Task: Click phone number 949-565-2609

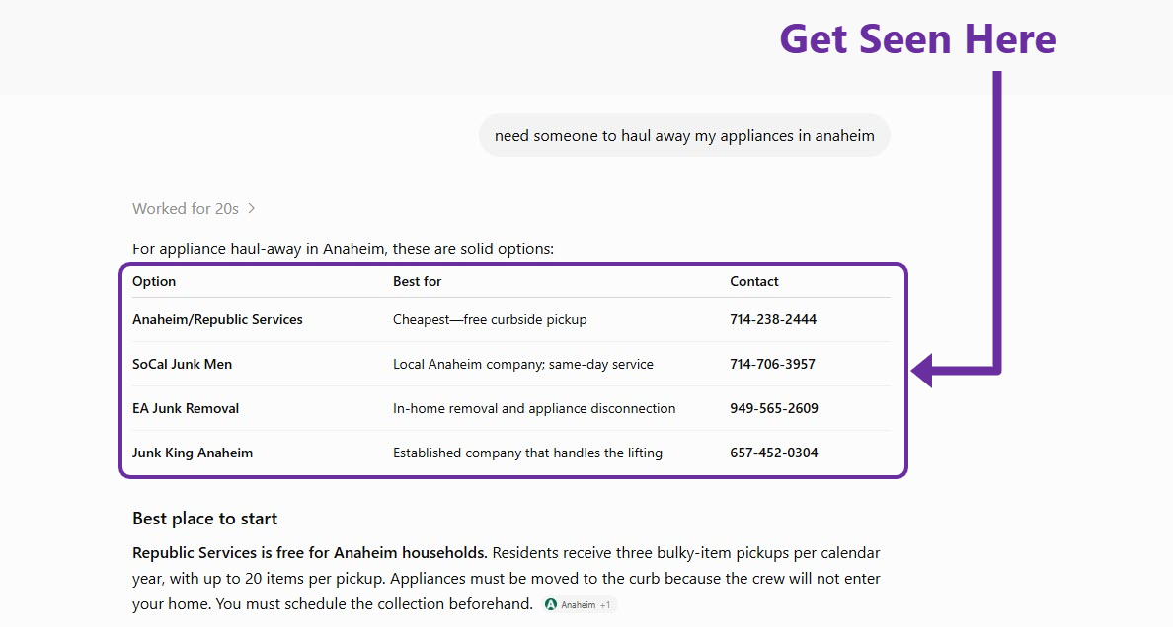Action: (x=773, y=408)
